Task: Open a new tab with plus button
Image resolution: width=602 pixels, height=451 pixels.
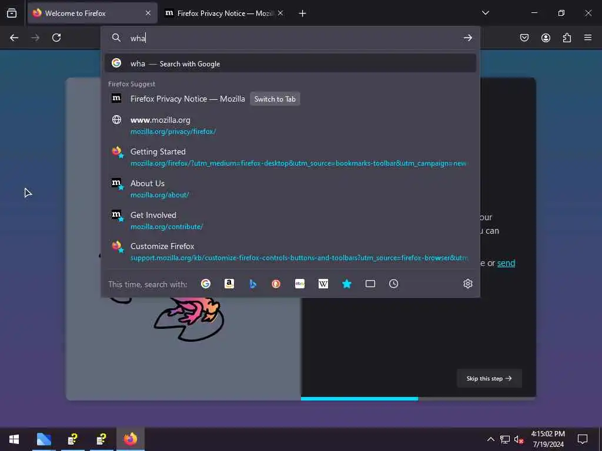Action: coord(303,14)
